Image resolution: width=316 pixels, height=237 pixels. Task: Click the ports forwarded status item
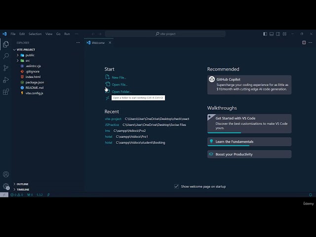click(x=30, y=195)
